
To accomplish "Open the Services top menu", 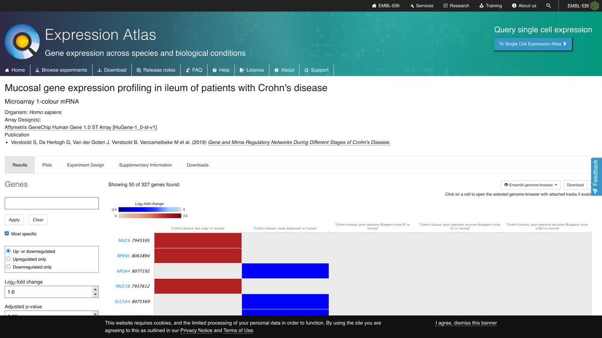I will (421, 6).
